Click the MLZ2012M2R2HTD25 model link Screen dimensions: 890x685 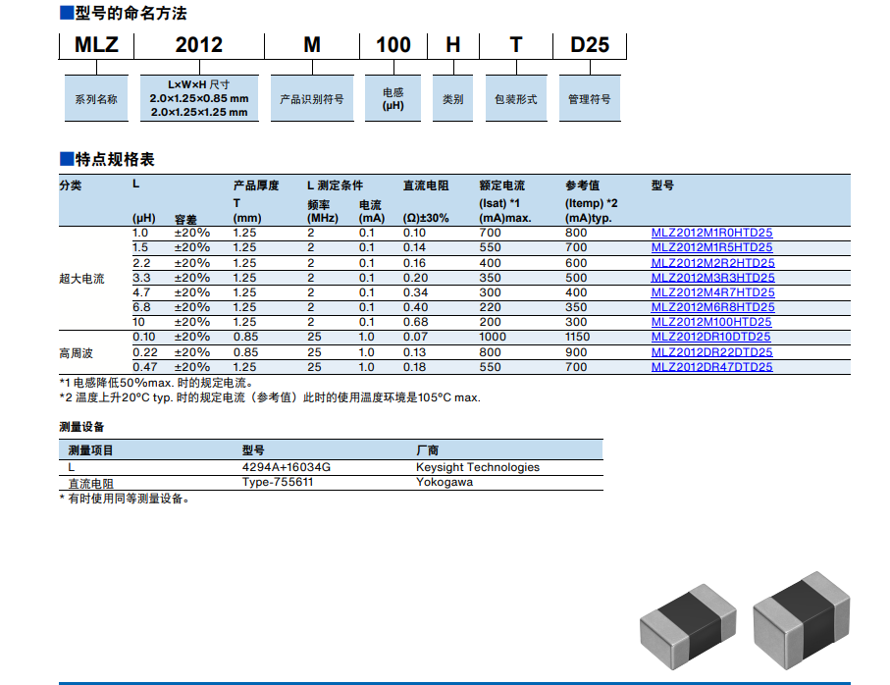point(712,263)
